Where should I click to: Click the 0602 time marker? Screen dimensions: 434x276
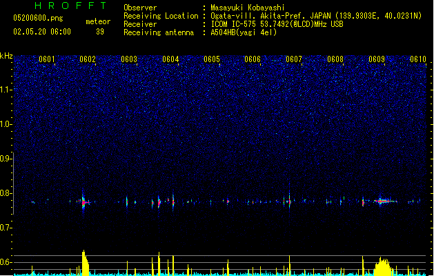click(x=88, y=59)
